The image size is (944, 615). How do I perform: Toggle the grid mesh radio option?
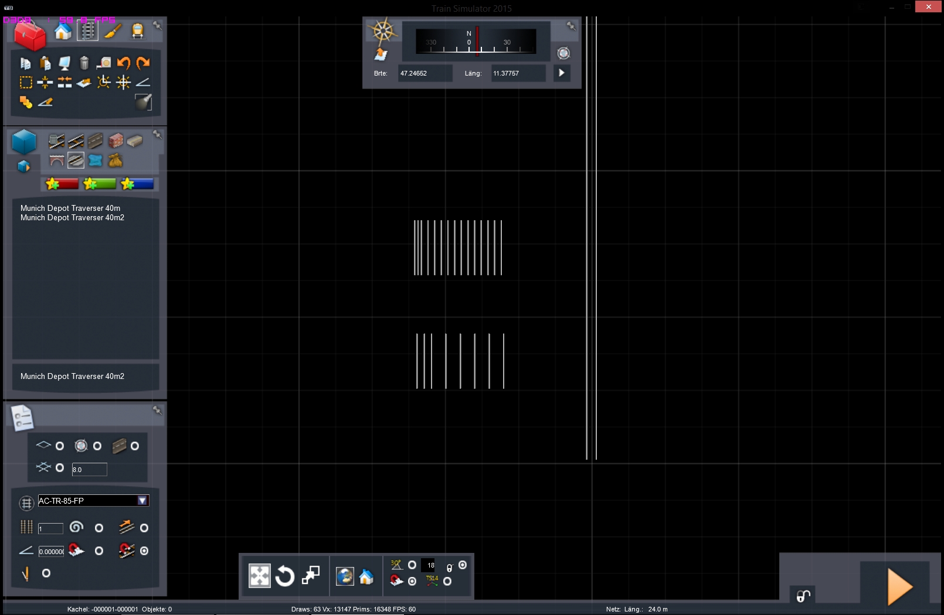pyautogui.click(x=59, y=468)
